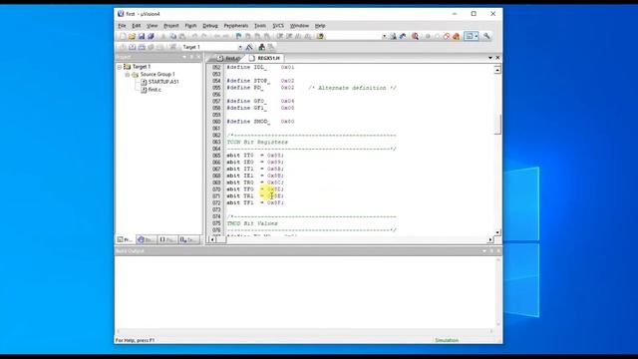Open the Tools menu
This screenshot has height=359, width=638.
(260, 26)
